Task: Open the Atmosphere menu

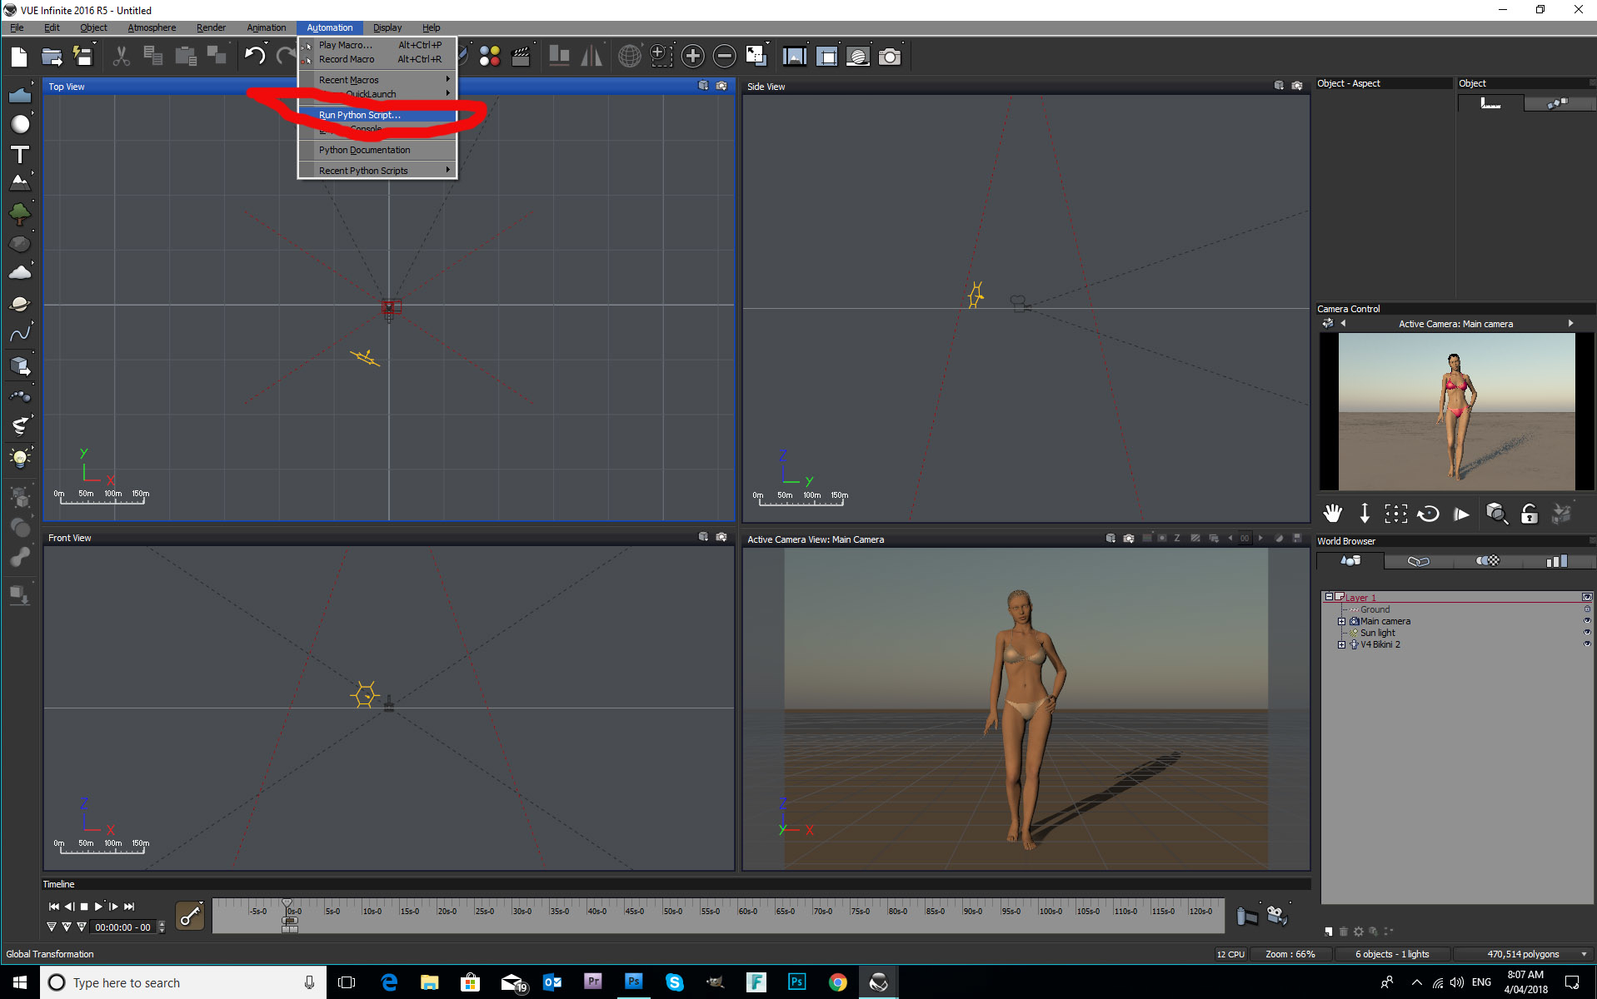Action: click(x=152, y=27)
